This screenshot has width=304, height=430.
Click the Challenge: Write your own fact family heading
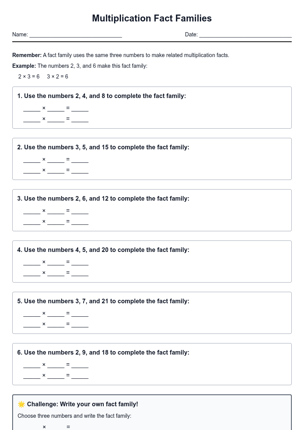pos(83,404)
